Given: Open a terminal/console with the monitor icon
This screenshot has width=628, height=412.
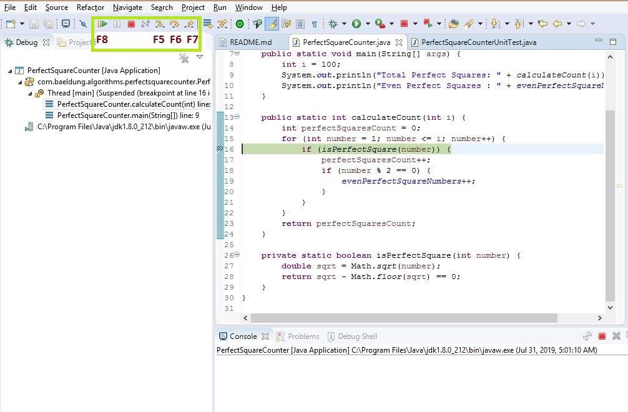Looking at the screenshot, I should (x=66, y=24).
